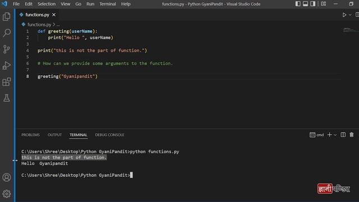This screenshot has height=202, width=359.
Task: Open the Terminal menu
Action: tap(108, 4)
